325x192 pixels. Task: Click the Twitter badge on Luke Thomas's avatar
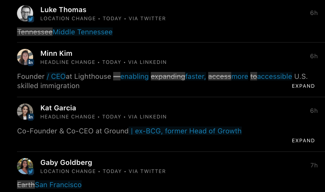tap(31, 19)
